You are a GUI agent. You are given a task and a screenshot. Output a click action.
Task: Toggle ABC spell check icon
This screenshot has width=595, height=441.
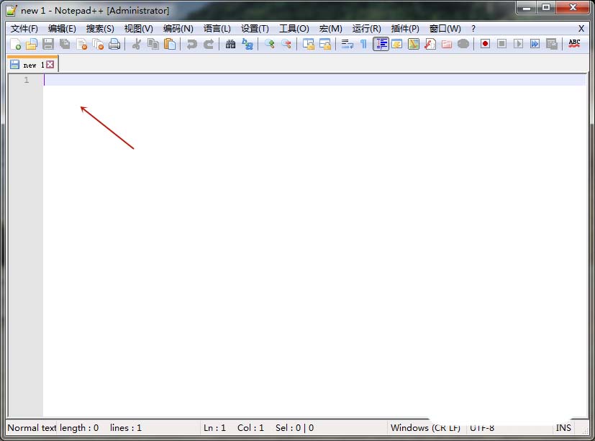point(574,44)
